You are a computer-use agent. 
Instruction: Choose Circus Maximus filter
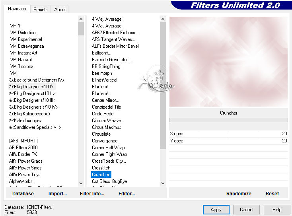107,127
